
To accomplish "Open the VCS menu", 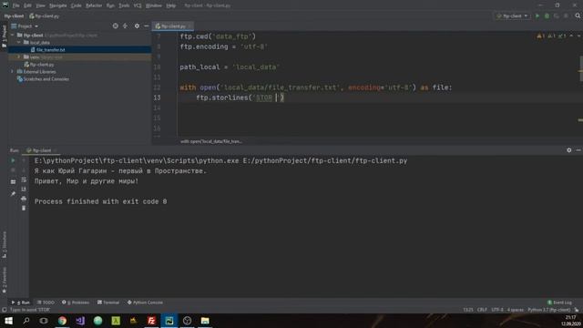I will tap(138, 5).
